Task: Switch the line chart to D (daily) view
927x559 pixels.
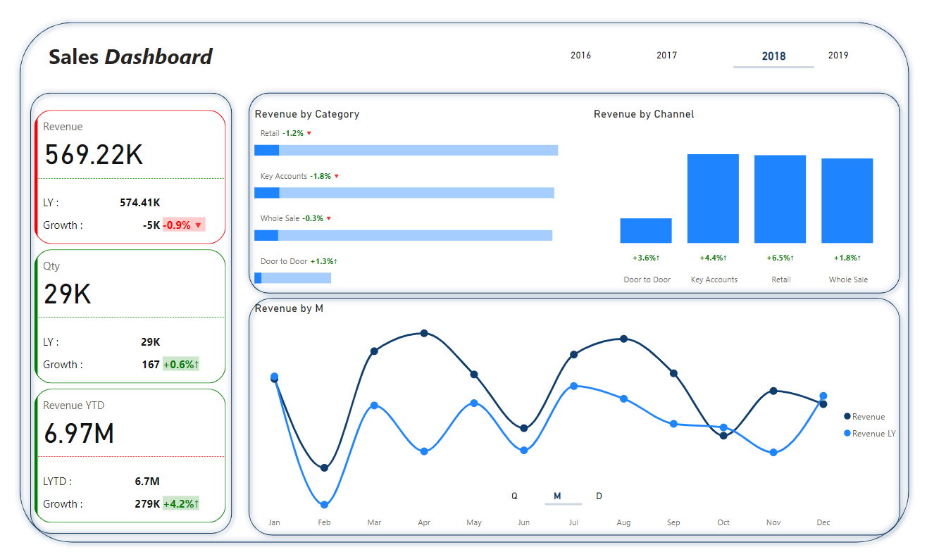Action: click(599, 496)
